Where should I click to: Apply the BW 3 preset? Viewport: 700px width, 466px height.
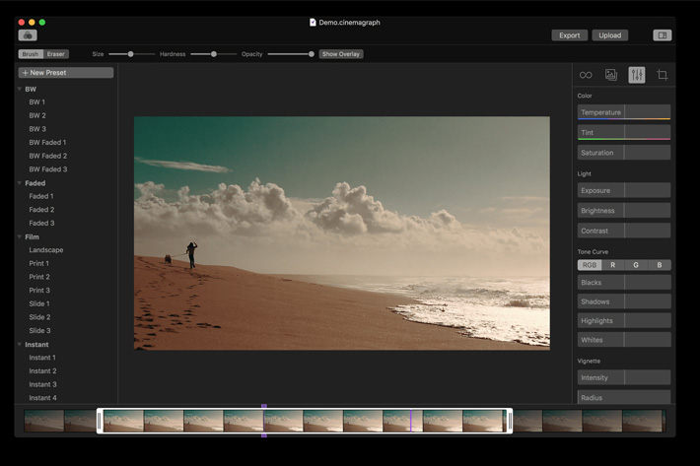click(x=37, y=129)
